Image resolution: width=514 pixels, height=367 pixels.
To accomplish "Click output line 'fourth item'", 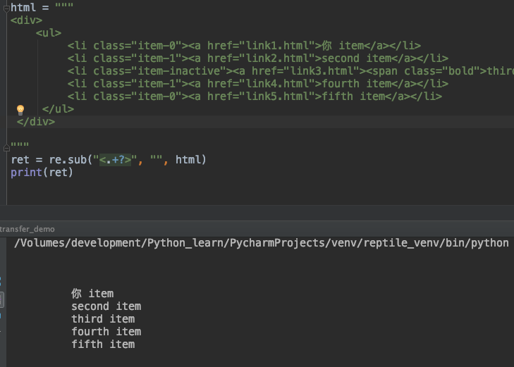I will tap(106, 332).
